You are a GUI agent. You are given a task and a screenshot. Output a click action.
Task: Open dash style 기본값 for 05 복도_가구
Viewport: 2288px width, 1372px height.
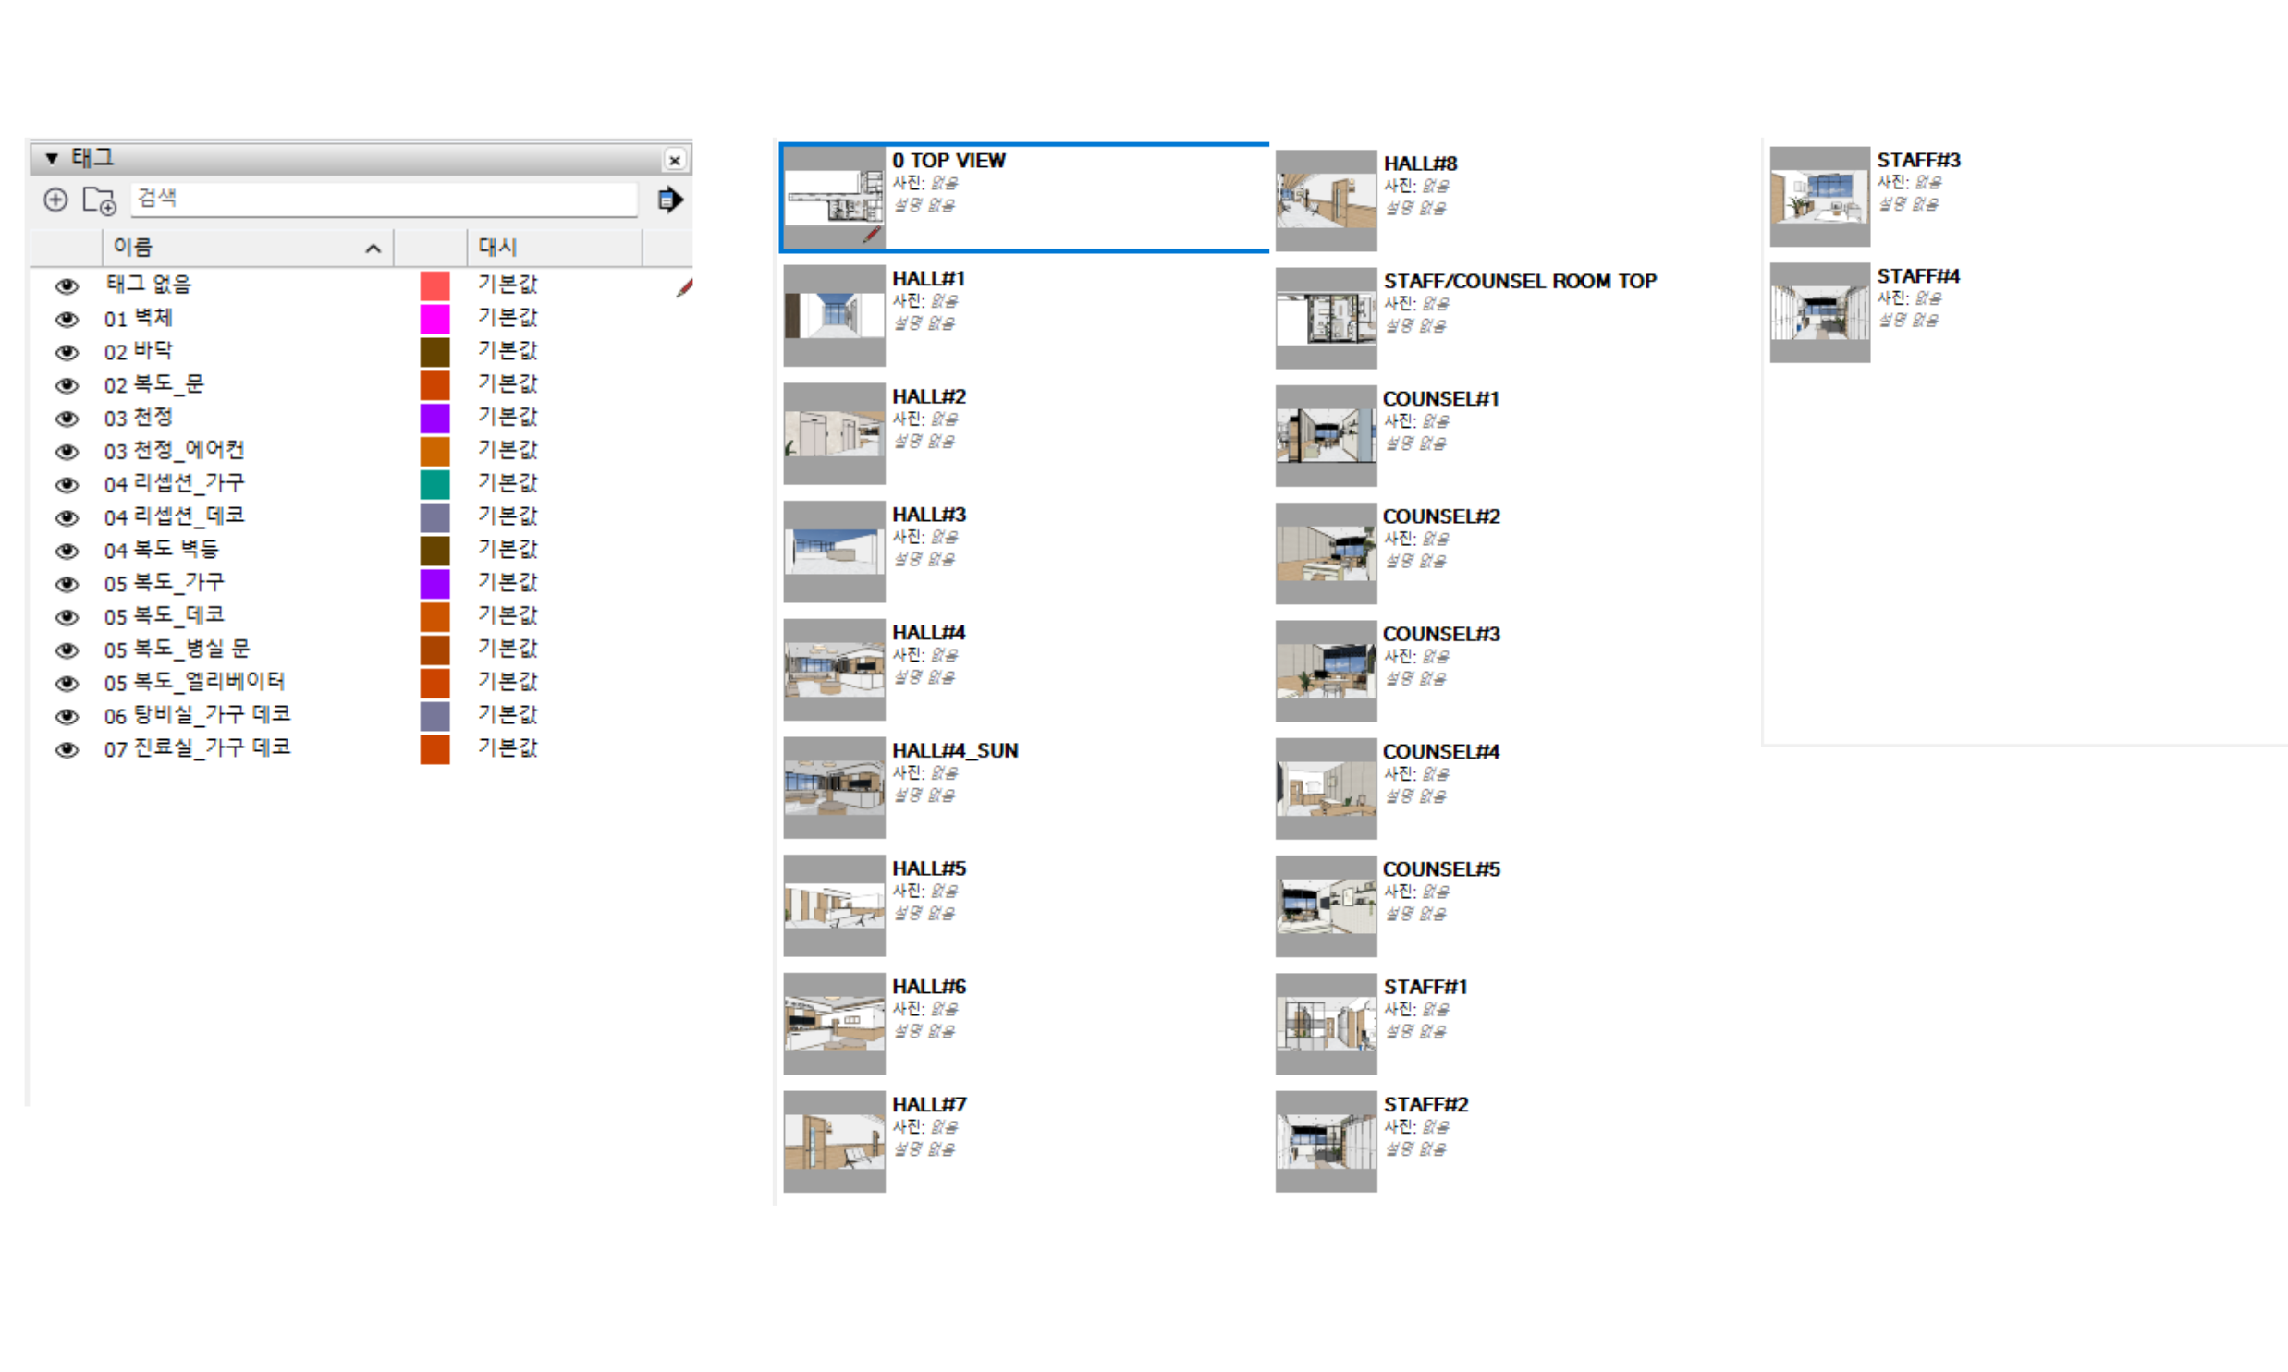[507, 582]
